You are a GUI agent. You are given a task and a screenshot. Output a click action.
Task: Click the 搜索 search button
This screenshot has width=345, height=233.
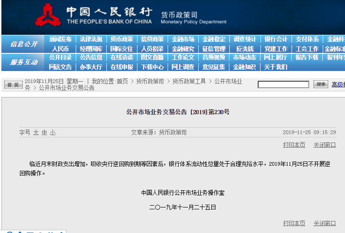pos(321,84)
